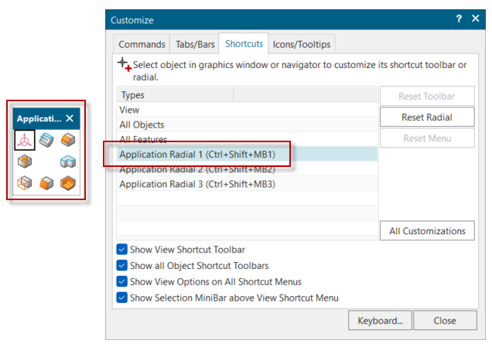Image resolution: width=492 pixels, height=347 pixels.
Task: Switch to the Commands tab
Action: tap(142, 44)
